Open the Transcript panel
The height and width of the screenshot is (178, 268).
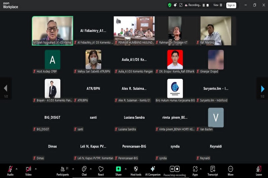(212, 170)
